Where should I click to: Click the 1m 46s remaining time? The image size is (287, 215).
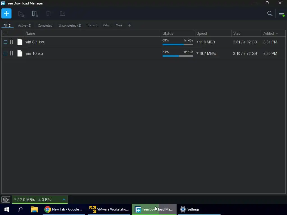188,40
